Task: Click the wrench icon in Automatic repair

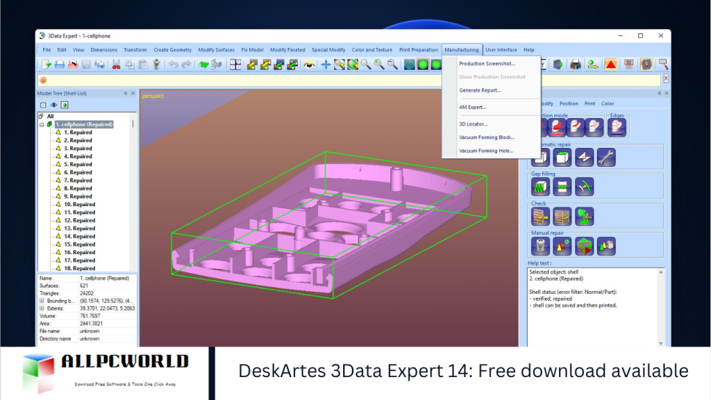Action: (x=606, y=158)
